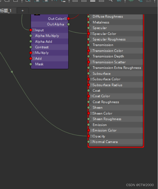Select the Diffuse Roughness attribute label
The image size is (158, 189).
pos(108,16)
